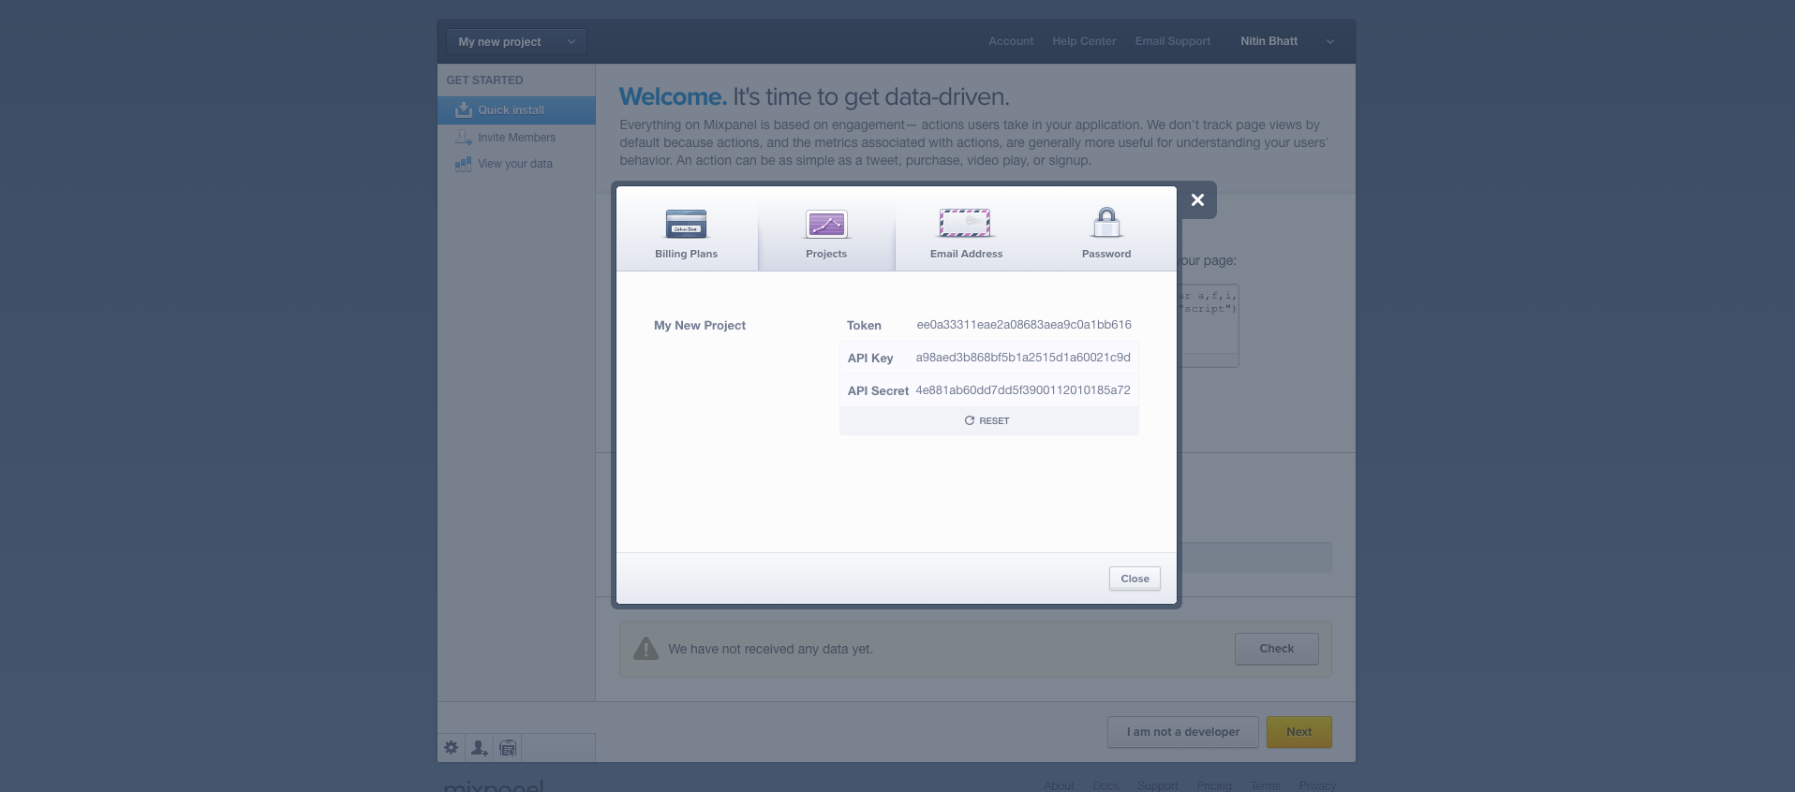The width and height of the screenshot is (1795, 792).
Task: Open the Billing Plans tab
Action: [x=687, y=229]
